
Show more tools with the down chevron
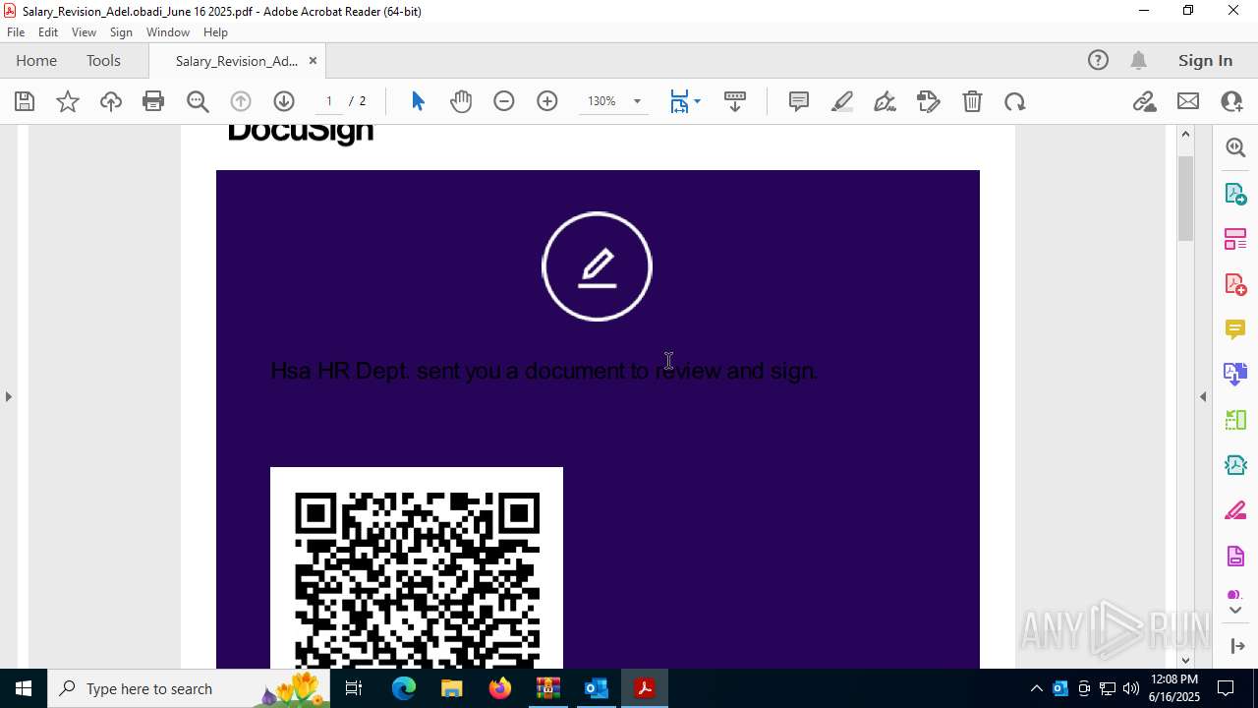tap(1235, 611)
